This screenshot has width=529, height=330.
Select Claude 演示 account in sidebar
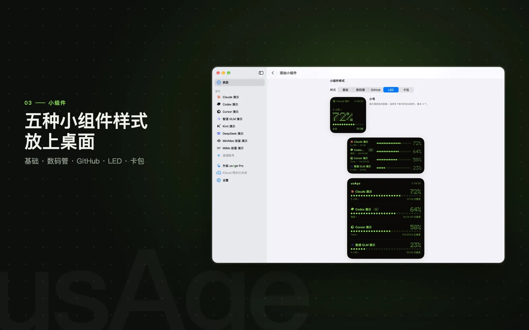[239, 97]
